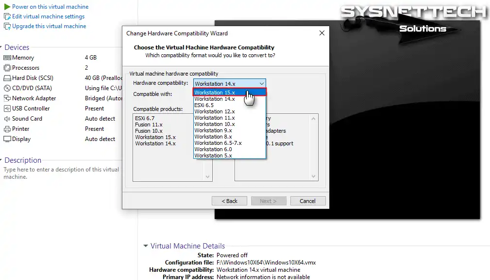Click the Processors row label

click(26, 68)
